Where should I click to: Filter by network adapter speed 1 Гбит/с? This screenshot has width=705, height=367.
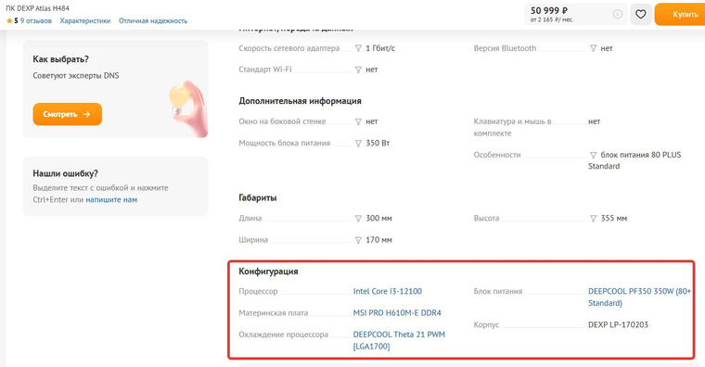358,48
